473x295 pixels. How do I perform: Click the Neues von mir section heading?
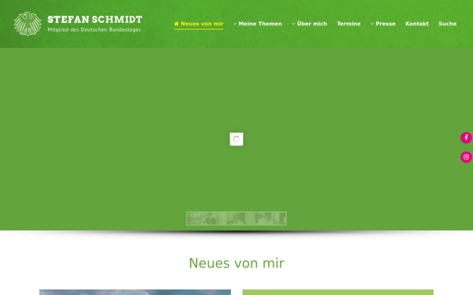[x=236, y=264]
